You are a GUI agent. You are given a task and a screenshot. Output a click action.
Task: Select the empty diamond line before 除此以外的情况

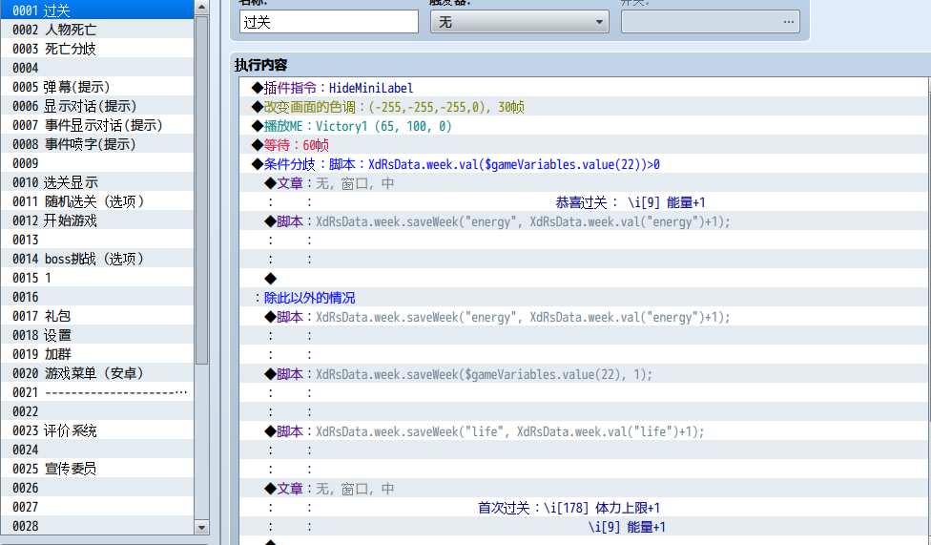point(584,279)
